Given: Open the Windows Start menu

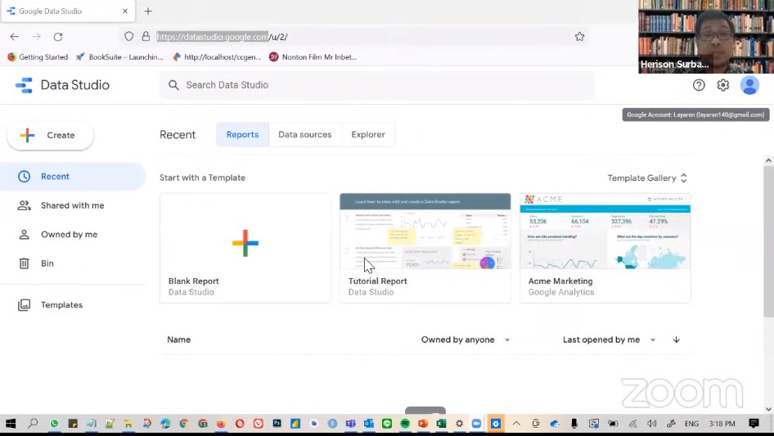Looking at the screenshot, I should (11, 424).
